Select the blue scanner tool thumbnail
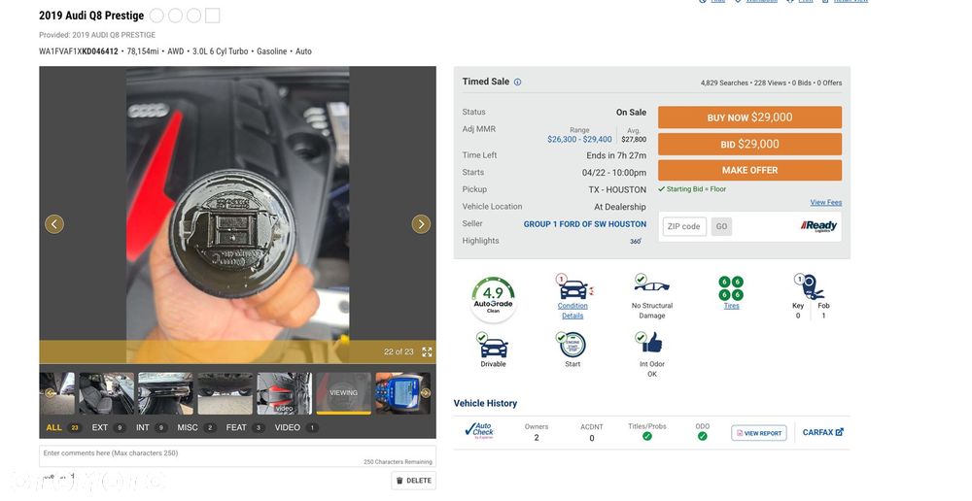972x501 pixels. pyautogui.click(x=402, y=393)
